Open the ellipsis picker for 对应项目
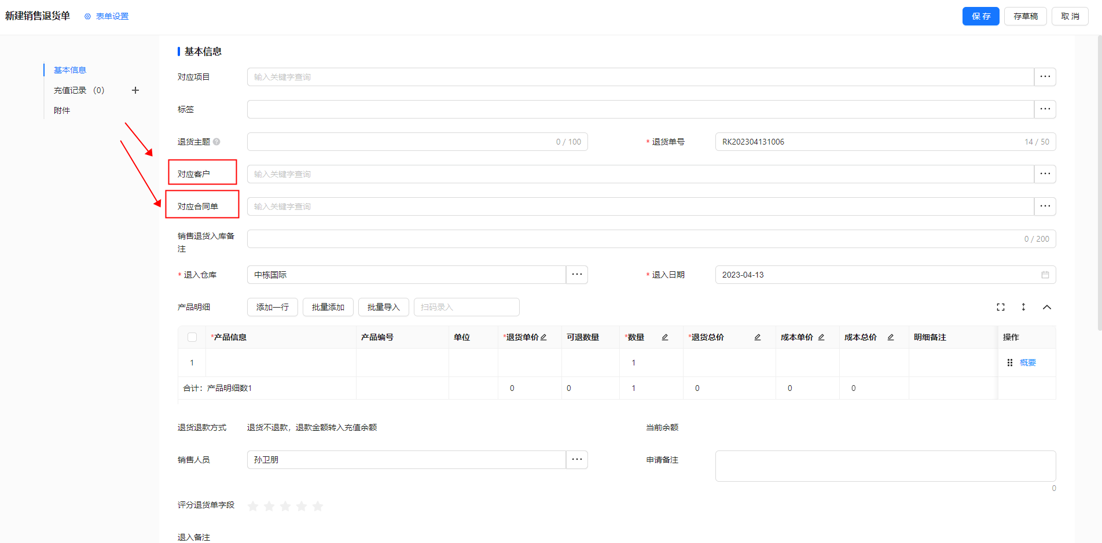This screenshot has height=543, width=1102. (1045, 77)
